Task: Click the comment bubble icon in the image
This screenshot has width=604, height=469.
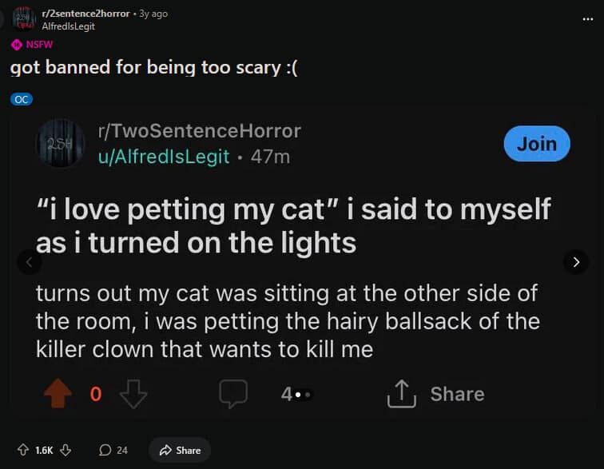Action: coord(233,394)
